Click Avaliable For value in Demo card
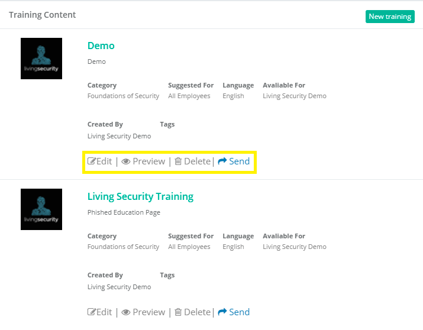This screenshot has height=330, width=423. tap(295, 96)
